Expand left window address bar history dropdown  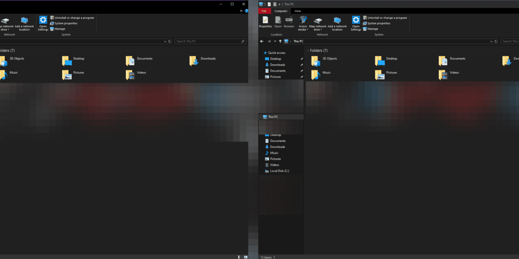pos(165,41)
